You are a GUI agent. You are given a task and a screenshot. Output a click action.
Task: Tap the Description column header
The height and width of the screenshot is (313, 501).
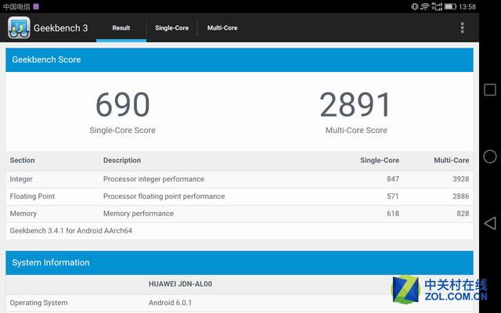[x=122, y=160]
